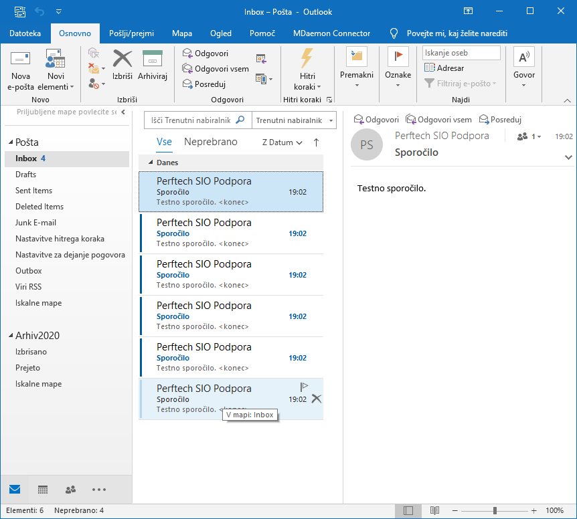This screenshot has width=577, height=519.
Task: Click the Arhiviraj archive icon
Action: [x=153, y=65]
